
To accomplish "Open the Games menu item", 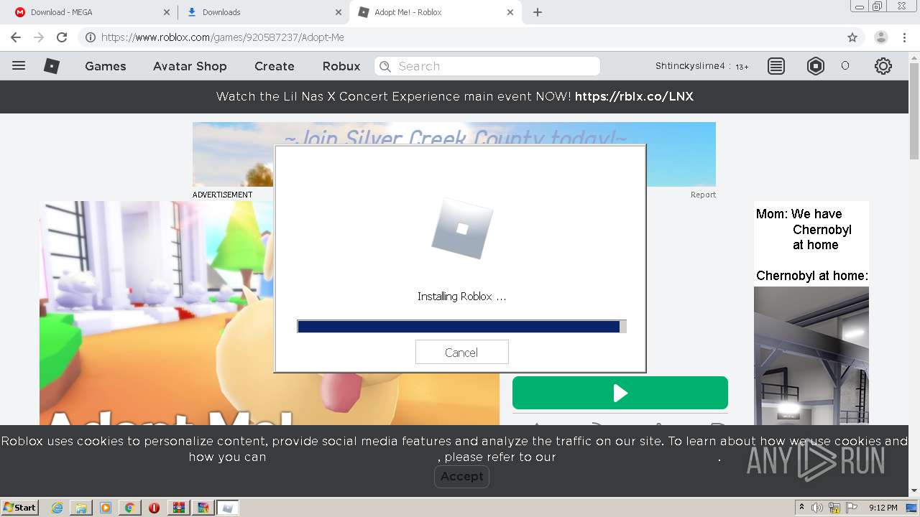I will pyautogui.click(x=106, y=66).
